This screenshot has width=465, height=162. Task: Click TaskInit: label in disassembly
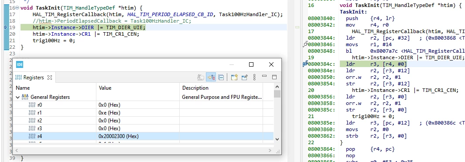coord(353,12)
